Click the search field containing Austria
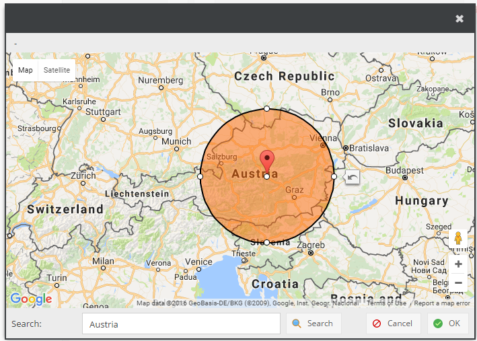The height and width of the screenshot is (341, 477). pyautogui.click(x=181, y=324)
